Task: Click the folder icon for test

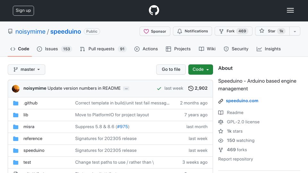Action: click(16, 162)
